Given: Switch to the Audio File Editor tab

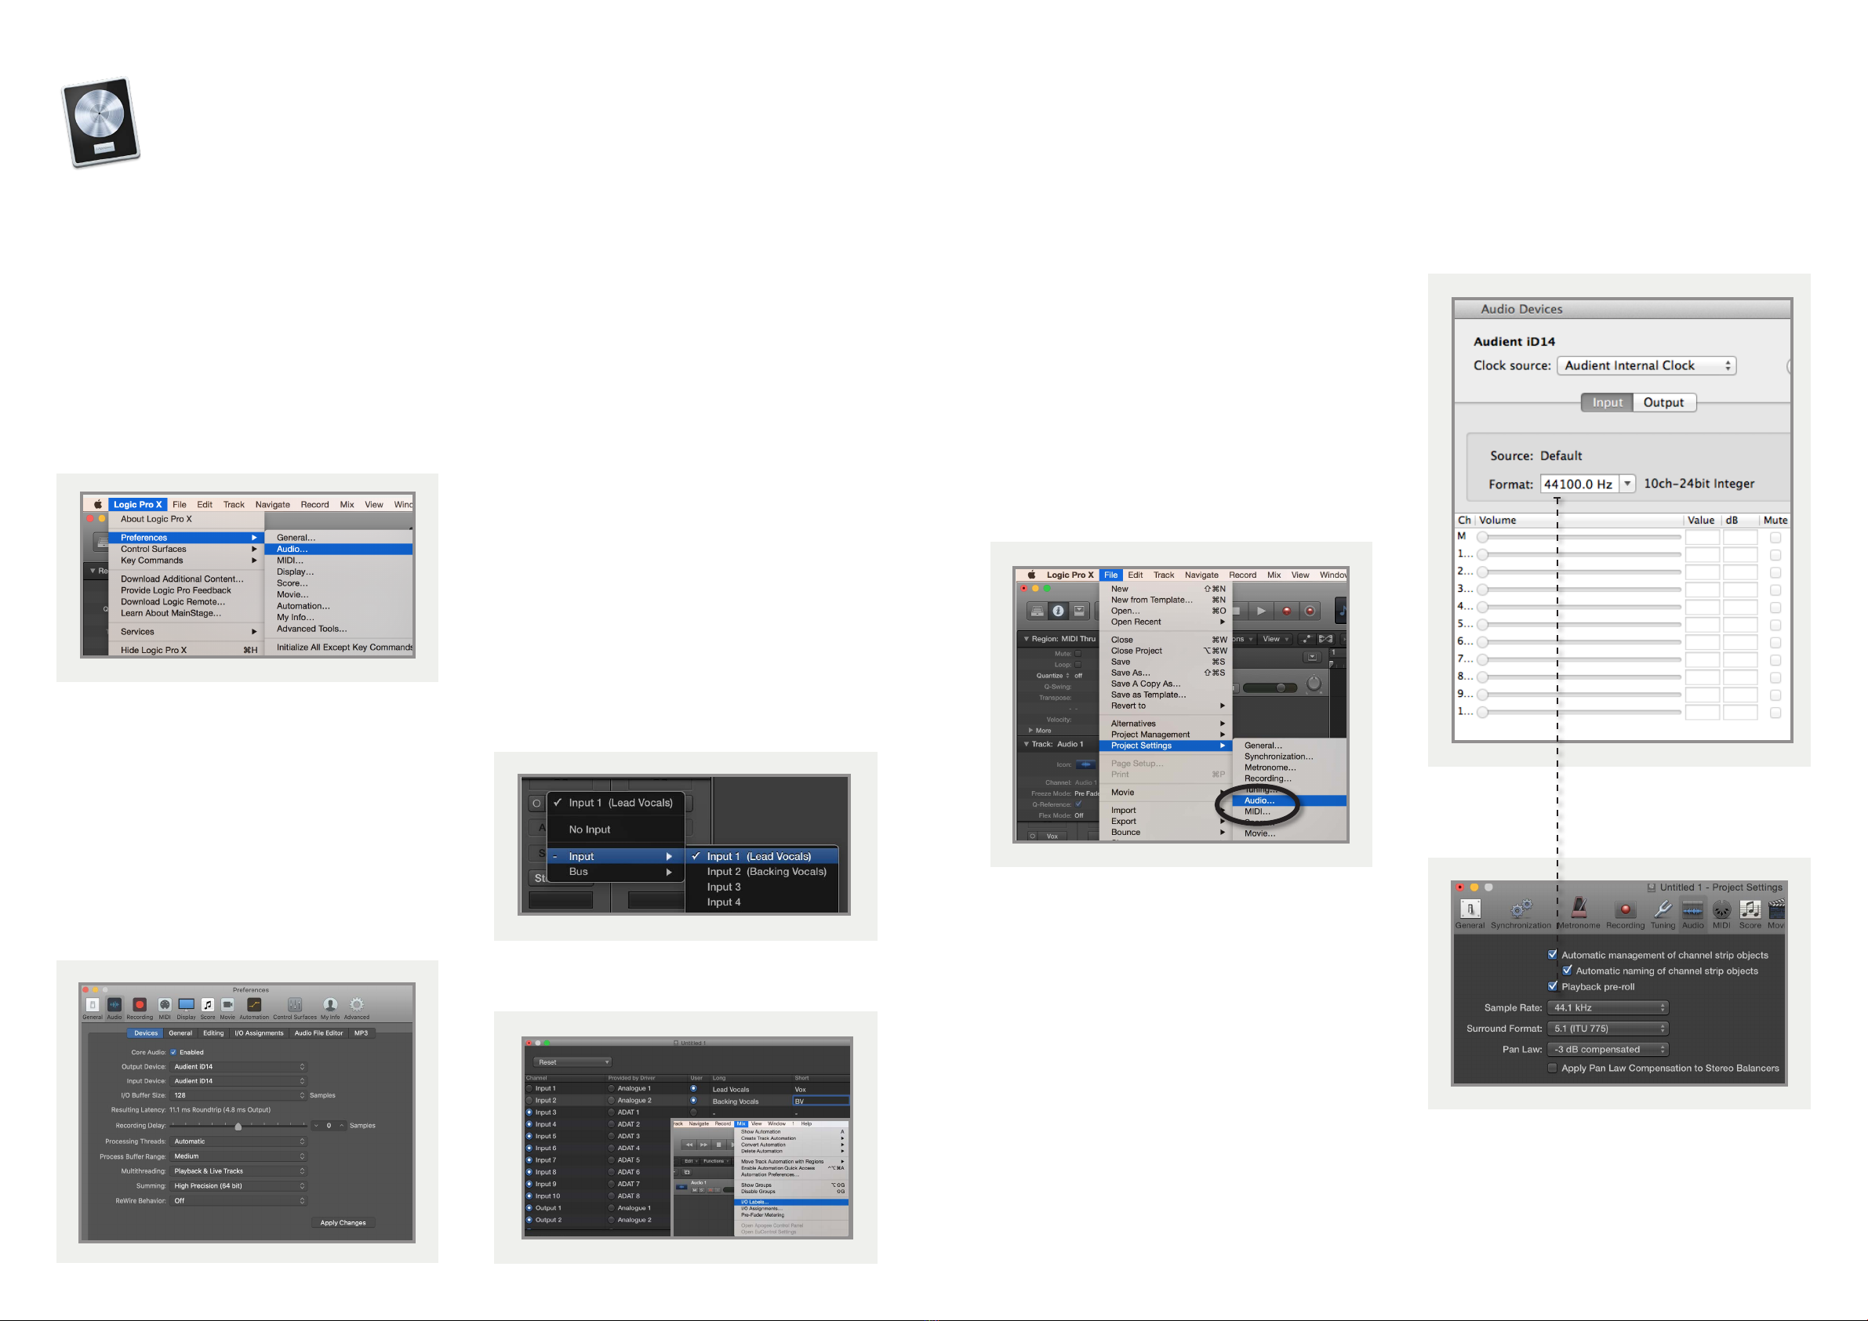Looking at the screenshot, I should [318, 1033].
